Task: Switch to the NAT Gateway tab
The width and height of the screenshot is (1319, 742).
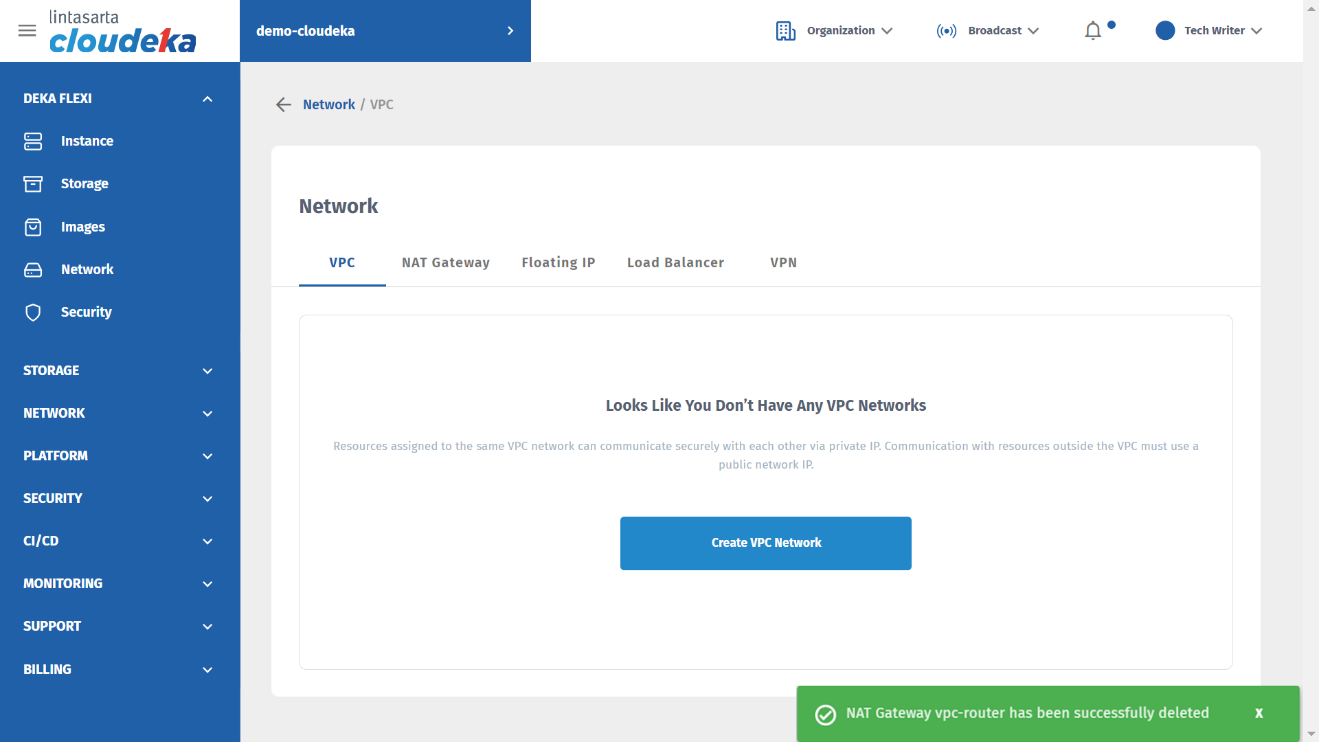Action: [x=446, y=262]
